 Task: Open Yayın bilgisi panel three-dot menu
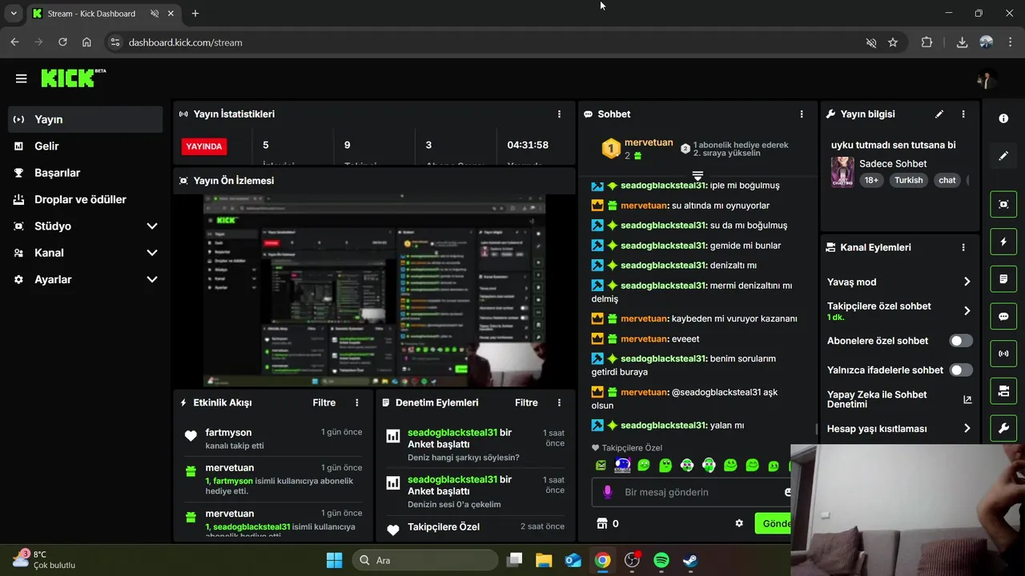click(963, 114)
